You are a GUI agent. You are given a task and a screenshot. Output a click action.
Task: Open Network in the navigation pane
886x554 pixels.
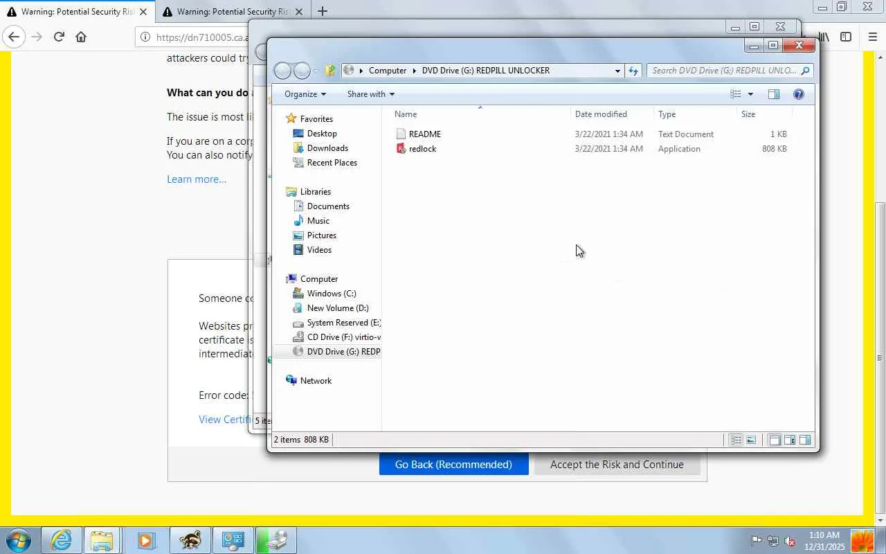tap(316, 381)
